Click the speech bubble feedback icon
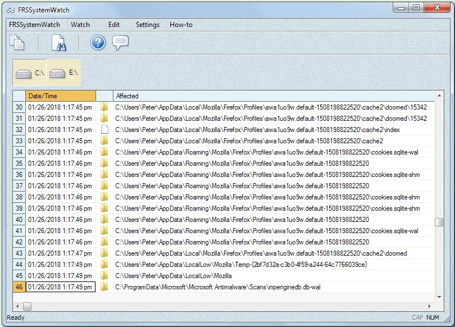The height and width of the screenshot is (327, 455). tap(120, 43)
